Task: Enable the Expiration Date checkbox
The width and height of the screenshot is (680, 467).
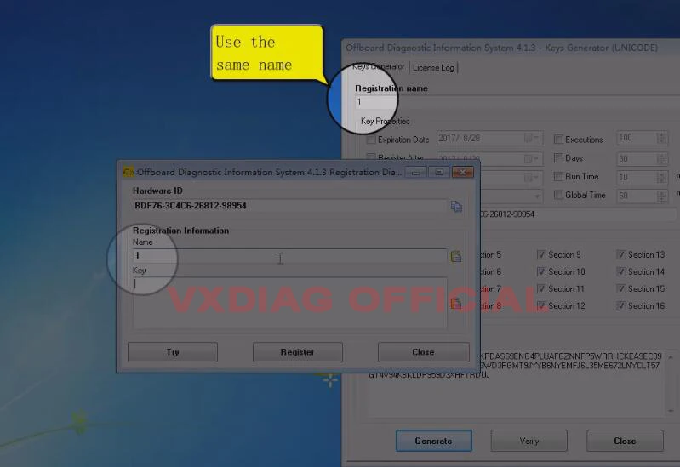Action: 371,140
